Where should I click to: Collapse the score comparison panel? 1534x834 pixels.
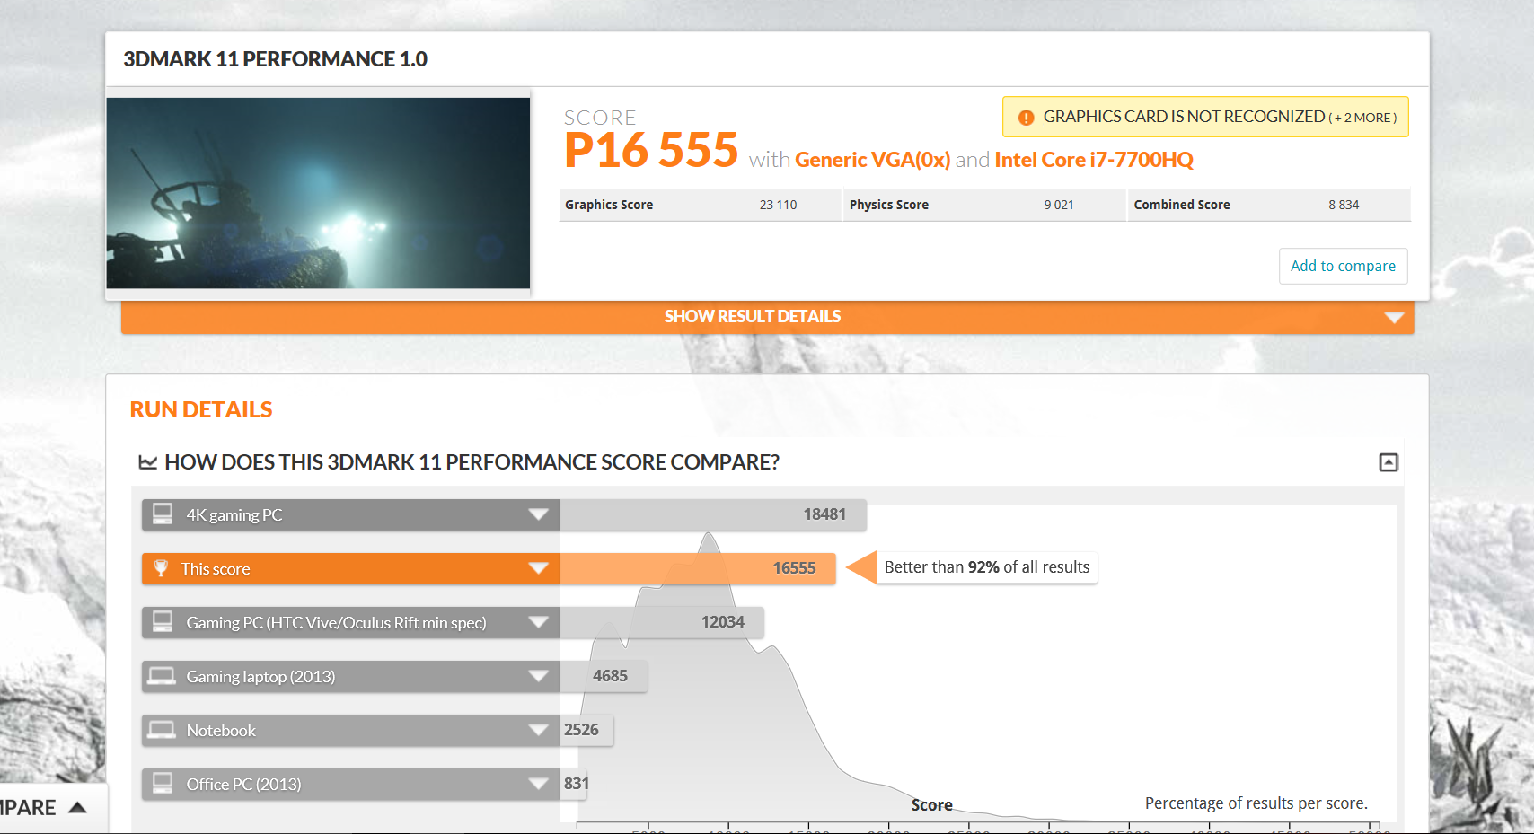pos(1389,462)
